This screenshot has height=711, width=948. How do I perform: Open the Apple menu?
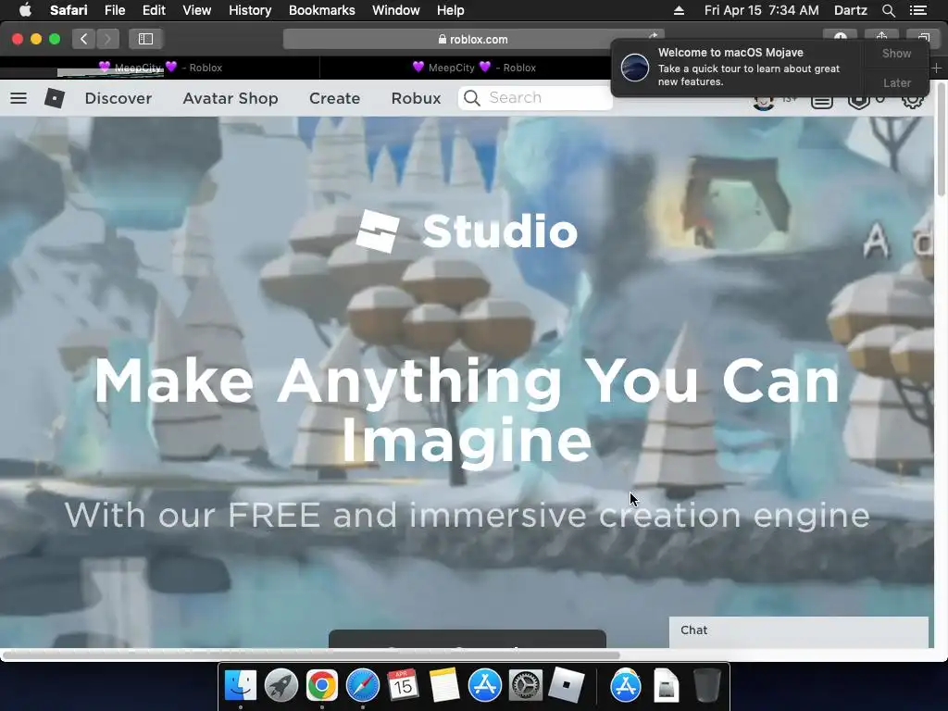(25, 10)
